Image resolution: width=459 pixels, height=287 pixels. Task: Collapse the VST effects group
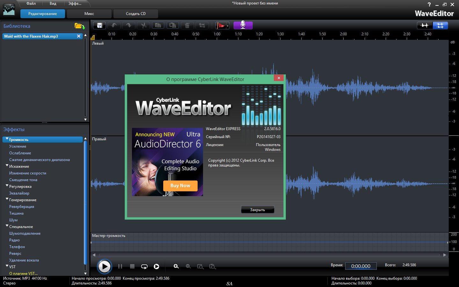[x=7, y=266]
